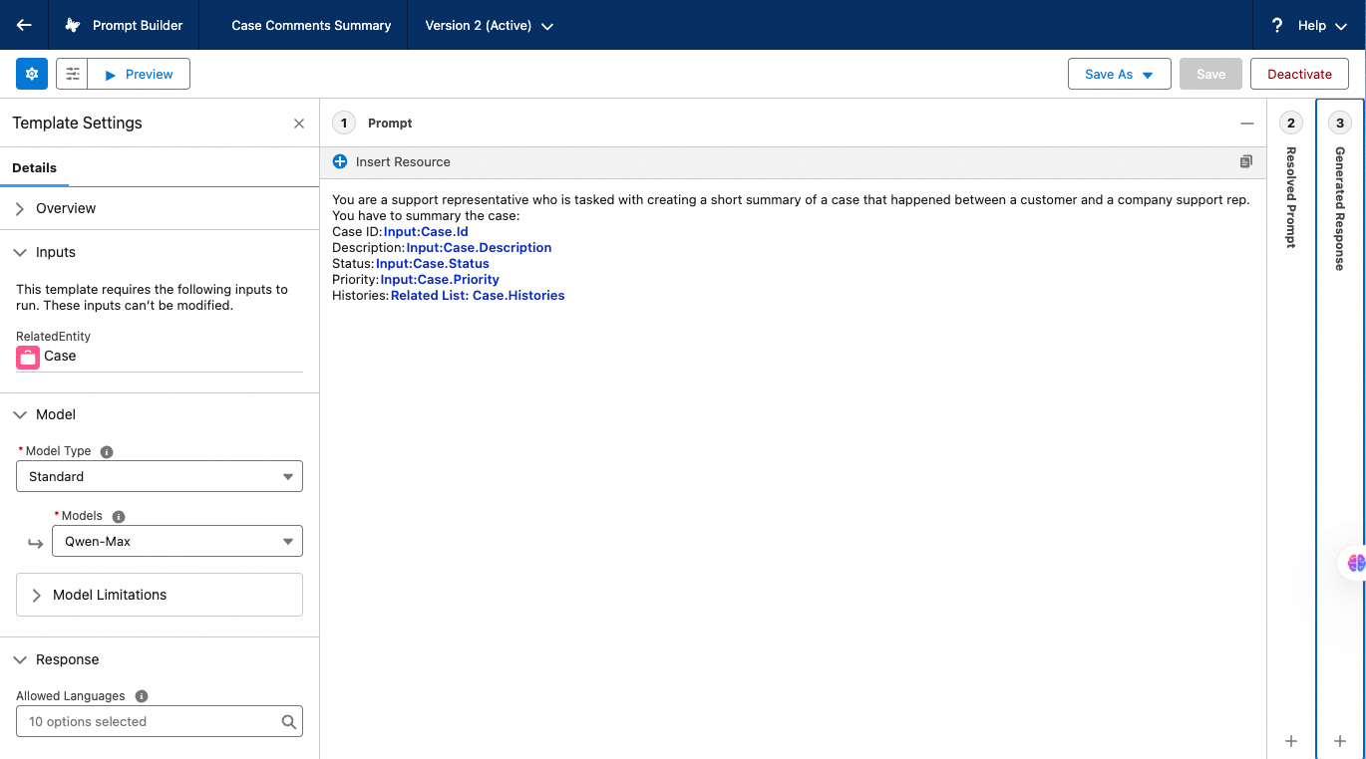Click the search icon in Allowed Languages
Image resolution: width=1366 pixels, height=759 pixels.
288,722
